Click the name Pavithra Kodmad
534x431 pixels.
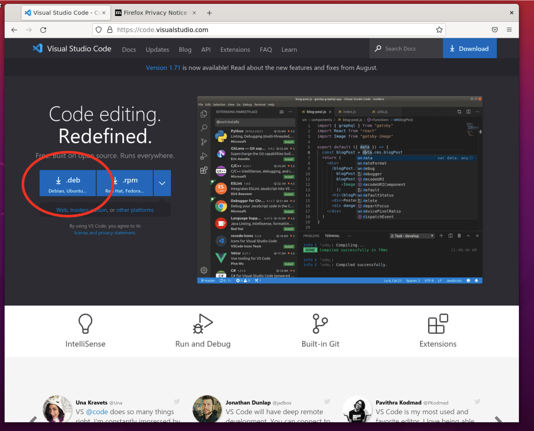click(x=399, y=403)
